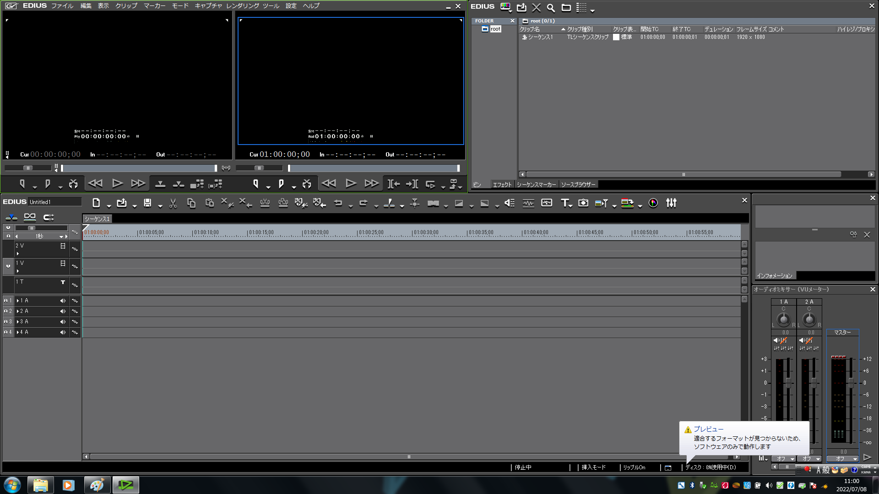Viewport: 879px width, 494px height.
Task: Click the Ripple Delete icon
Action: click(245, 203)
